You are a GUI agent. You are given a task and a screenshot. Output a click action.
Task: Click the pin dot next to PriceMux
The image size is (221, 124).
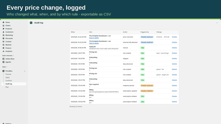click(x=25, y=71)
